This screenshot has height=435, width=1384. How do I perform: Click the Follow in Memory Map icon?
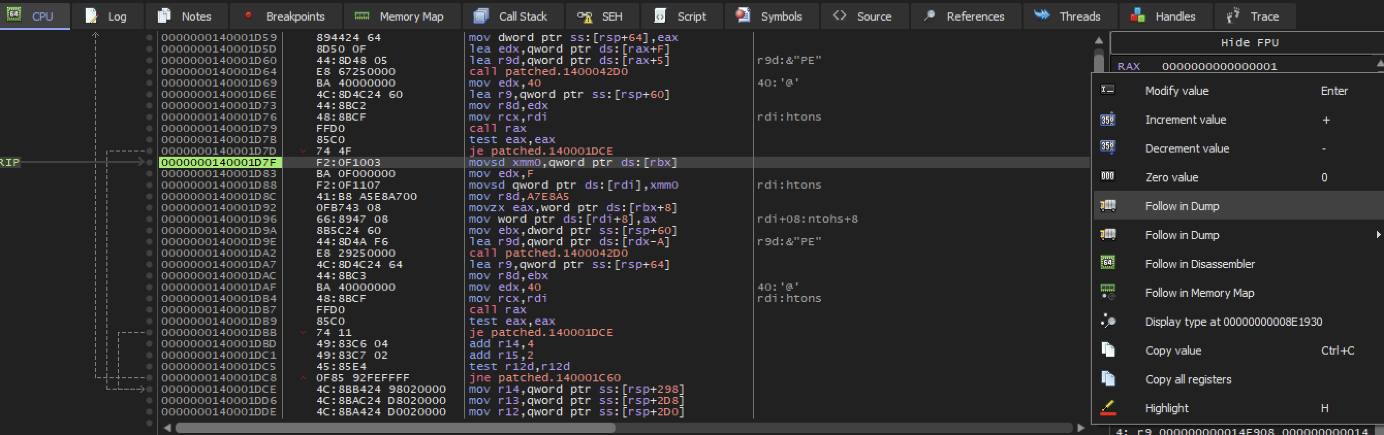click(1107, 291)
